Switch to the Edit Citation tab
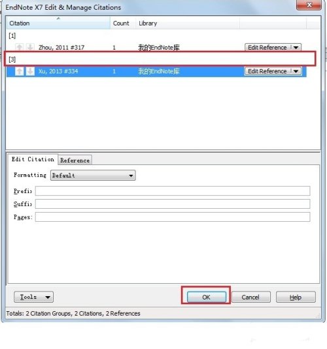 pos(33,159)
